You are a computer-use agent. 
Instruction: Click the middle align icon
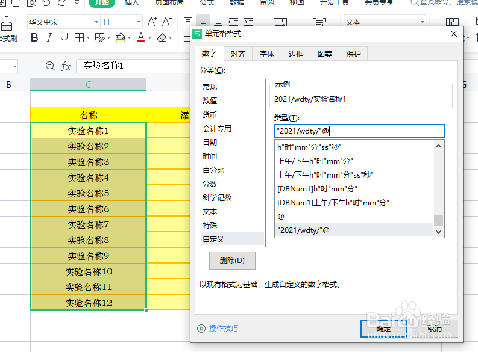[x=203, y=21]
